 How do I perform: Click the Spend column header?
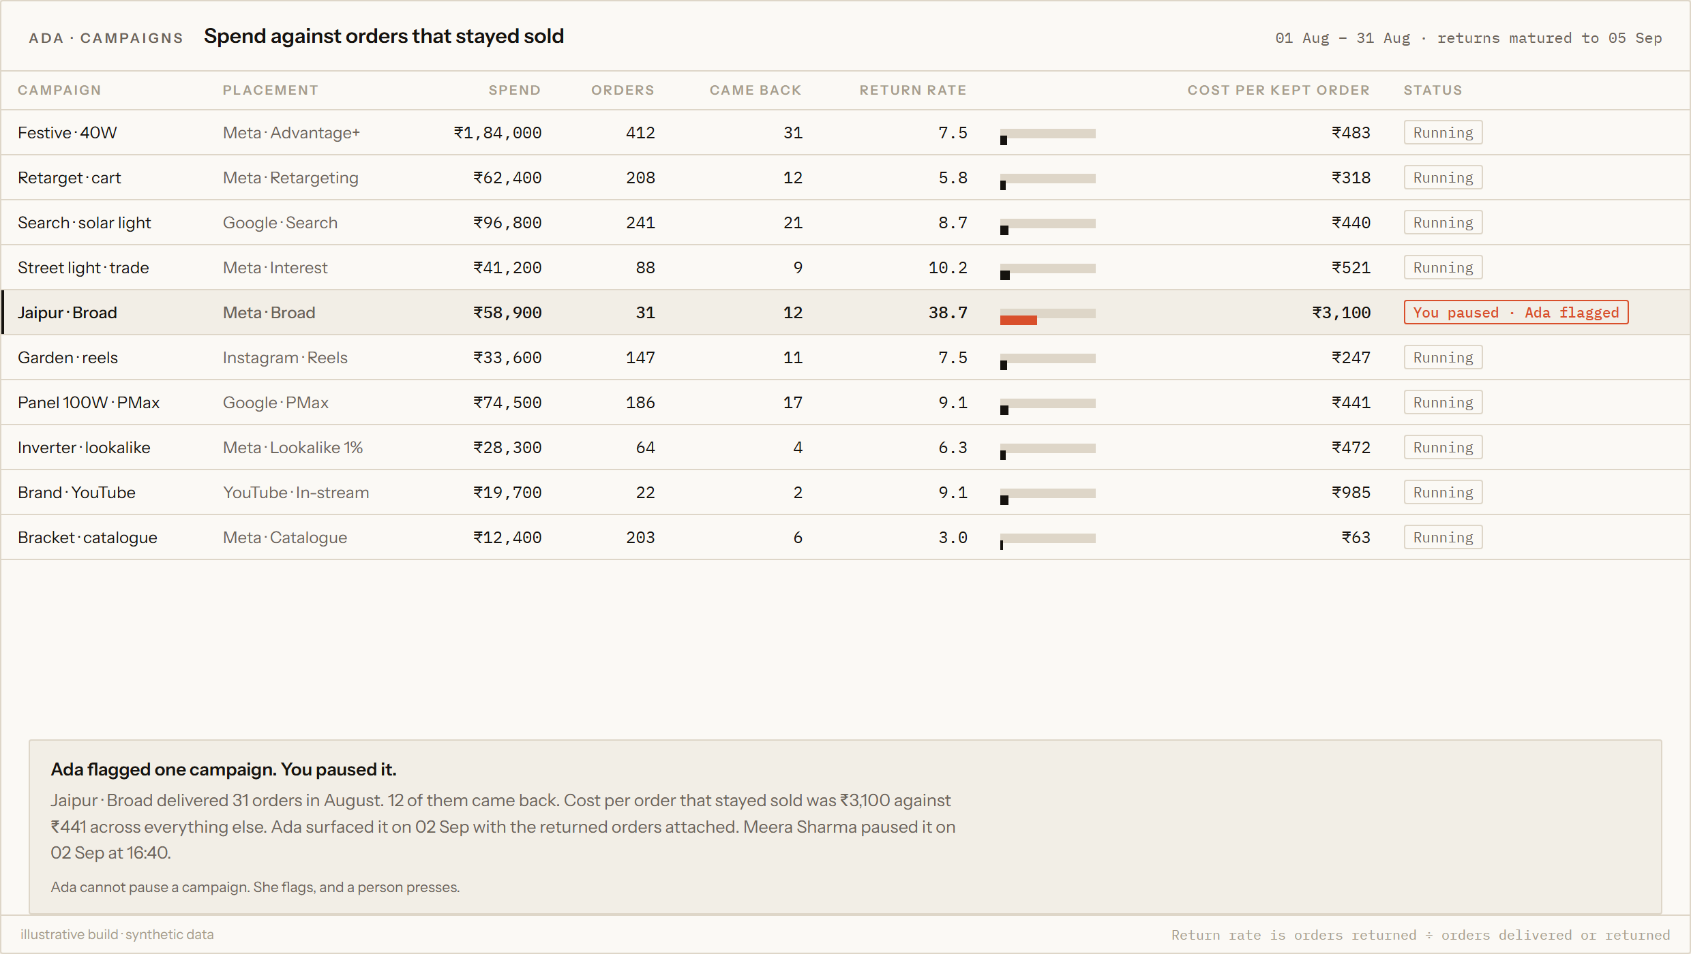tap(514, 90)
